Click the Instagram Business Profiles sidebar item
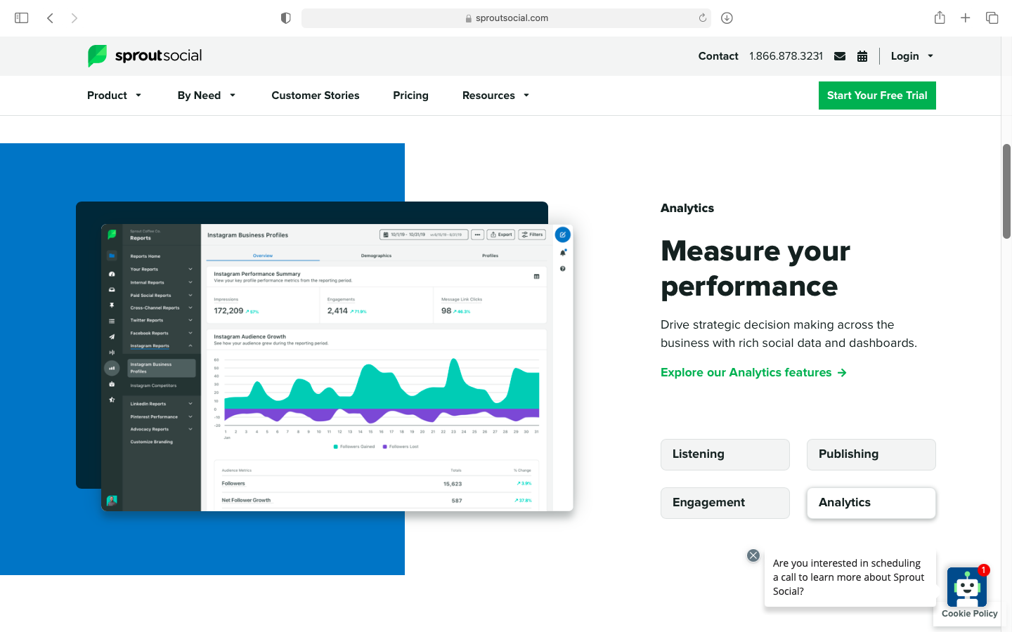Screen dimensions: 1012x632 [x=162, y=368]
